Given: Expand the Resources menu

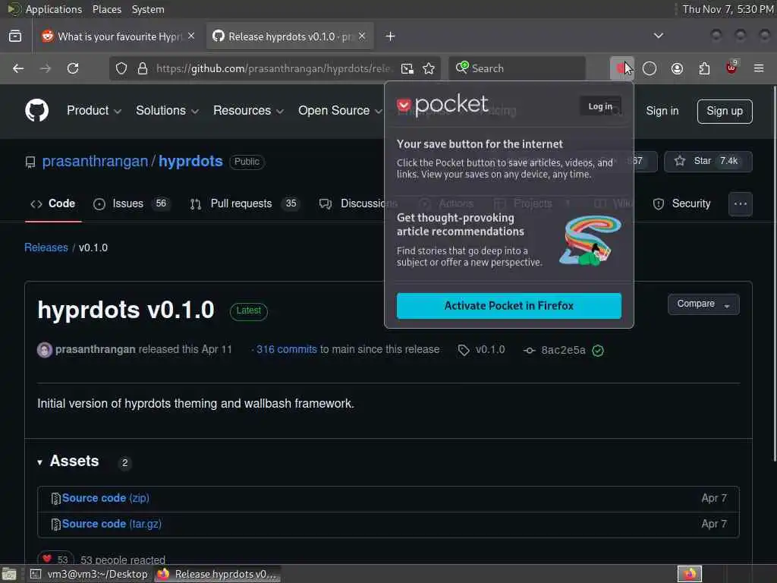Looking at the screenshot, I should point(248,111).
